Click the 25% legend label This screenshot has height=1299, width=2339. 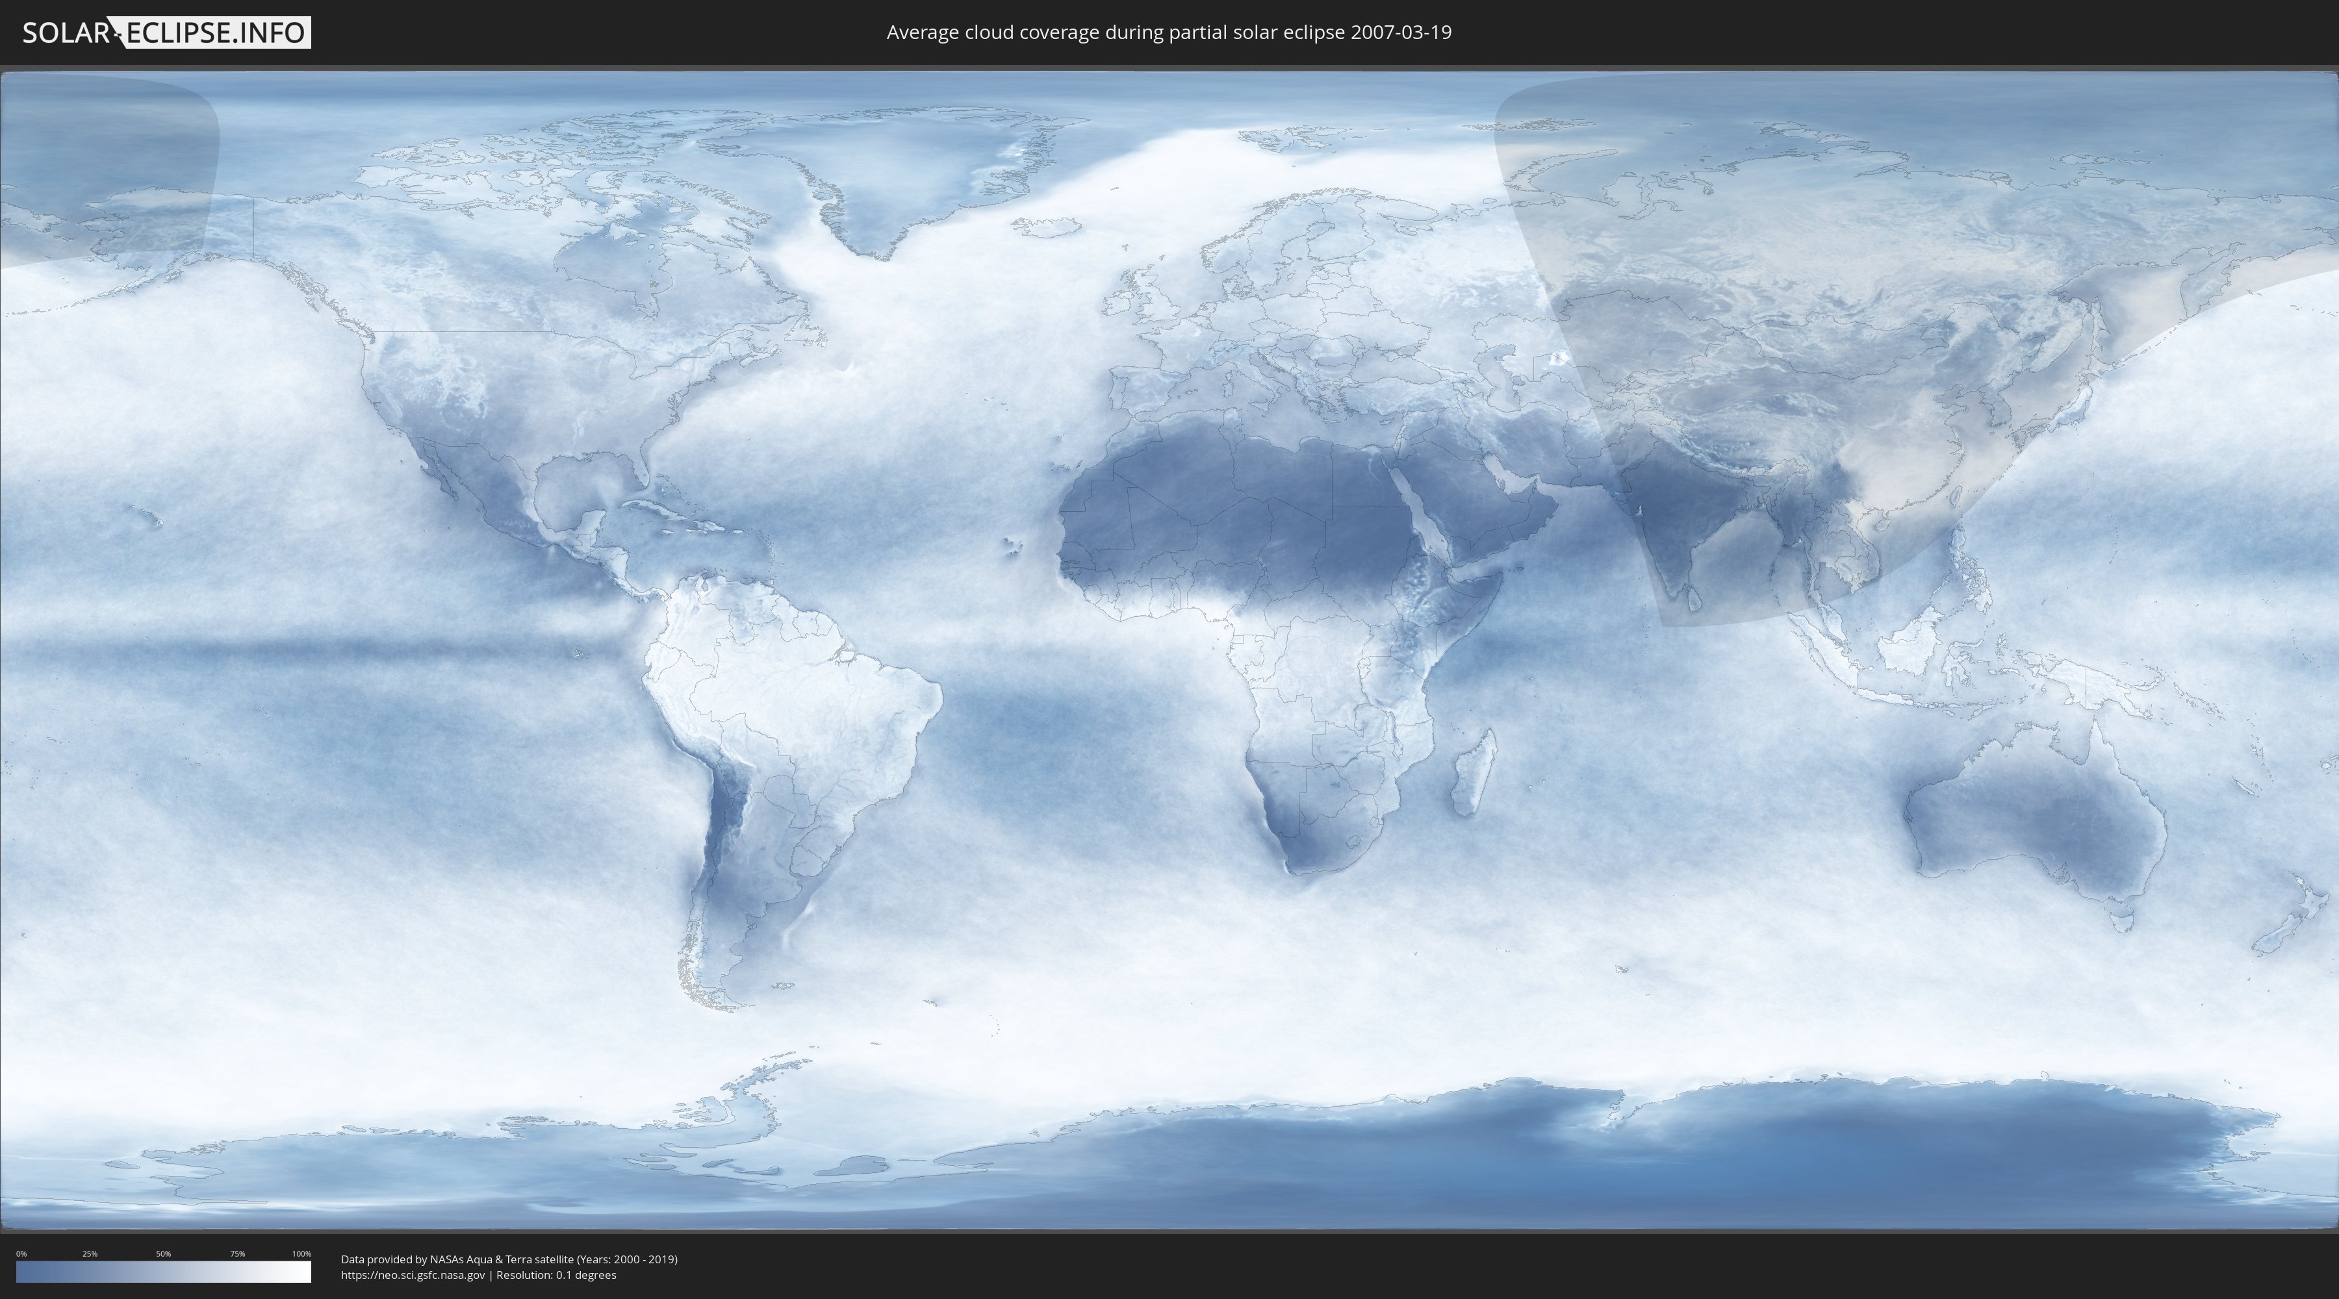tap(90, 1254)
